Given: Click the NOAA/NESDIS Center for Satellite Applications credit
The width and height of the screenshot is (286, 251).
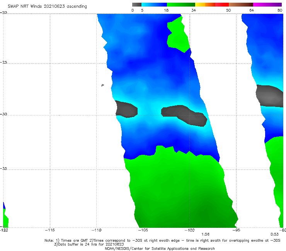Looking at the screenshot, I should click(160, 249).
